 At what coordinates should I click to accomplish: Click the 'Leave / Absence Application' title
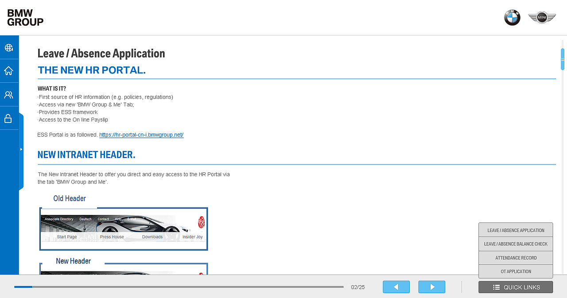point(101,53)
